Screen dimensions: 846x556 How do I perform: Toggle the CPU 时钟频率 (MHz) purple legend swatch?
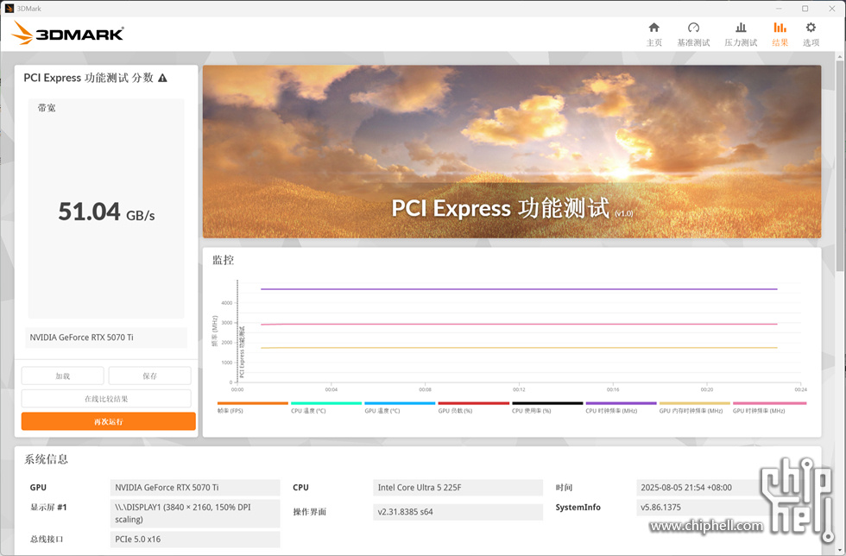tap(621, 403)
